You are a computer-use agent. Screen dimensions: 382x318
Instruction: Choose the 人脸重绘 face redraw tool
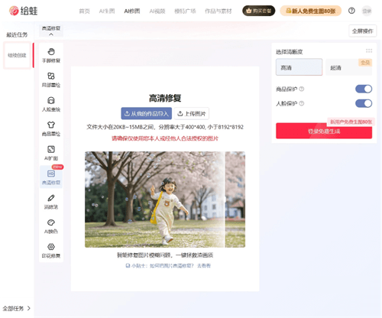tap(51, 104)
